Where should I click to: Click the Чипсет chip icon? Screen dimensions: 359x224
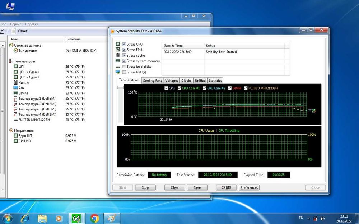pyautogui.click(x=15, y=82)
